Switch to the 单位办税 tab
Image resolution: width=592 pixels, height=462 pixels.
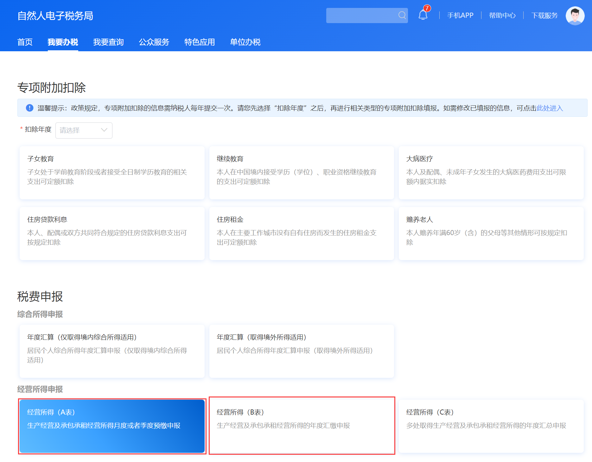pyautogui.click(x=245, y=42)
